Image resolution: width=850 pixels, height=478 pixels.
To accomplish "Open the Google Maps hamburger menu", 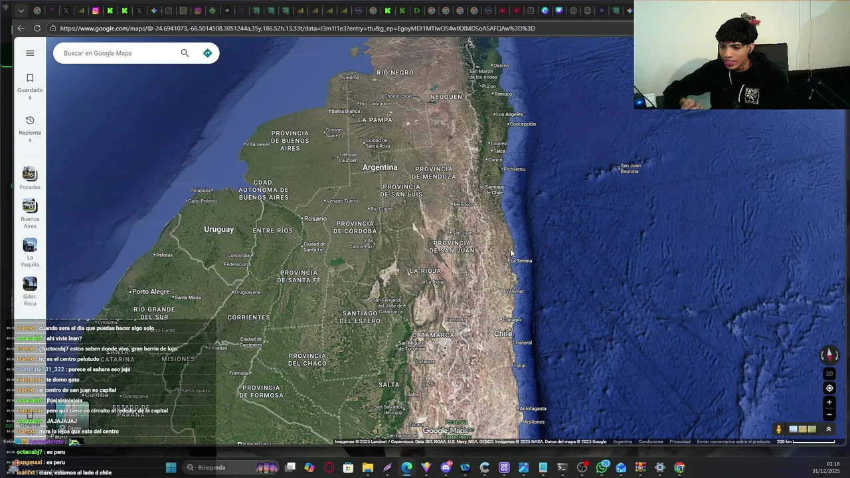I will 30,53.
